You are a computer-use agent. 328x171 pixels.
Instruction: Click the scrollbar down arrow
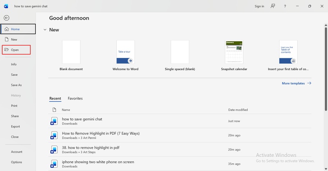[326, 169]
